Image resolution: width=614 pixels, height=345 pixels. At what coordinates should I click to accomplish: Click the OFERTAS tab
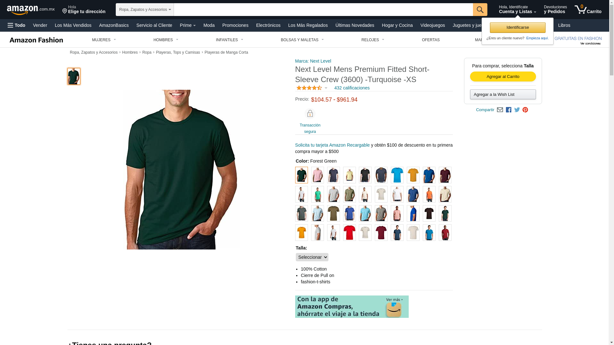pos(431,40)
